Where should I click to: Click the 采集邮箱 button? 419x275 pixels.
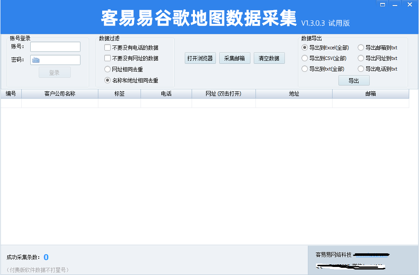click(x=235, y=58)
